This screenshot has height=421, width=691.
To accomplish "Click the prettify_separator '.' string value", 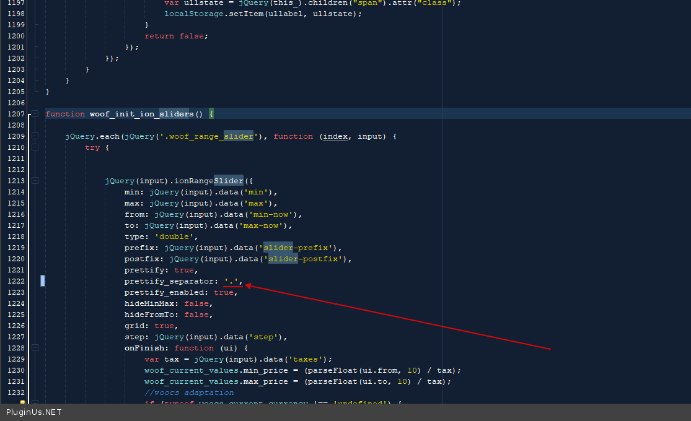I will click(x=231, y=281).
